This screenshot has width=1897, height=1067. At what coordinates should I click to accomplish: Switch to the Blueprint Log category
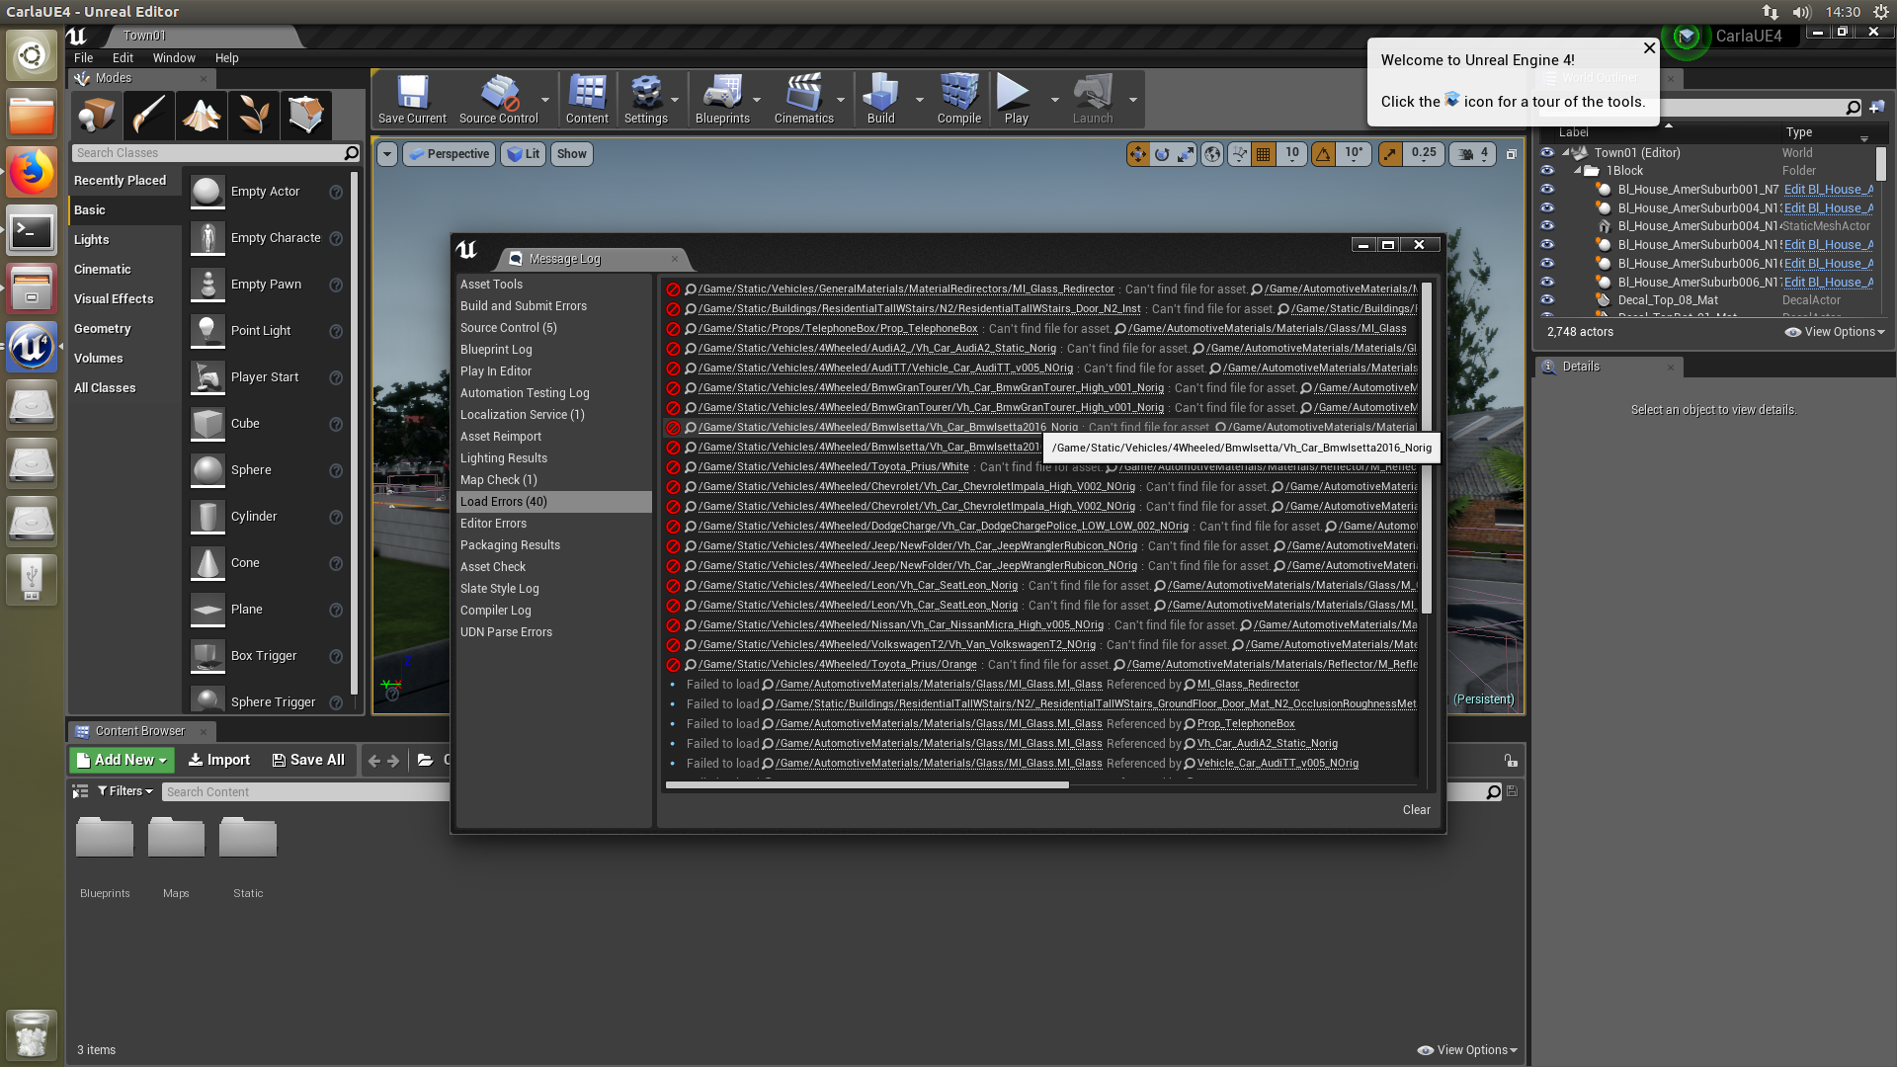point(496,349)
